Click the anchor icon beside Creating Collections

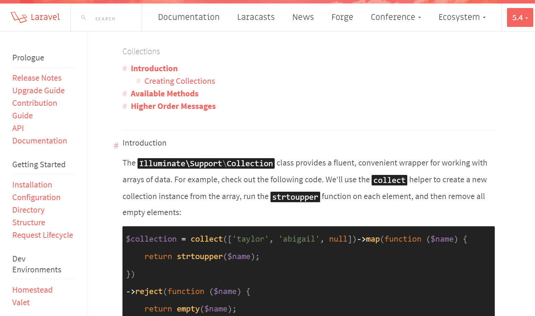coord(139,81)
